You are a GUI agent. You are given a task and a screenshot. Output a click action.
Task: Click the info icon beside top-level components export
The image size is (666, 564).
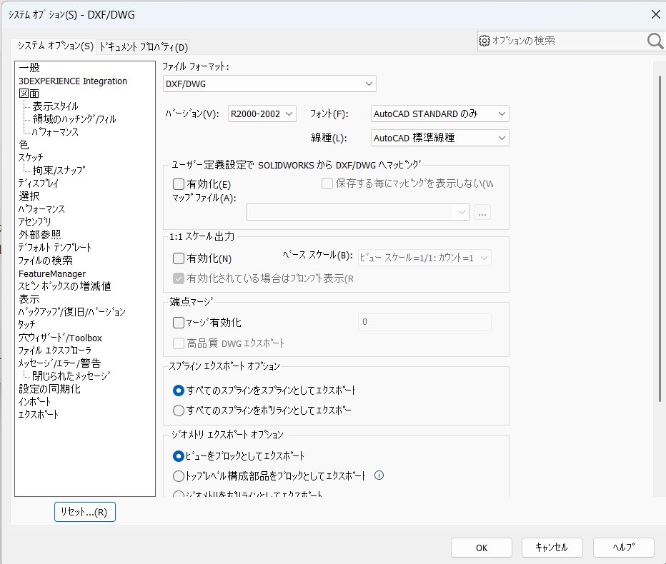point(379,475)
